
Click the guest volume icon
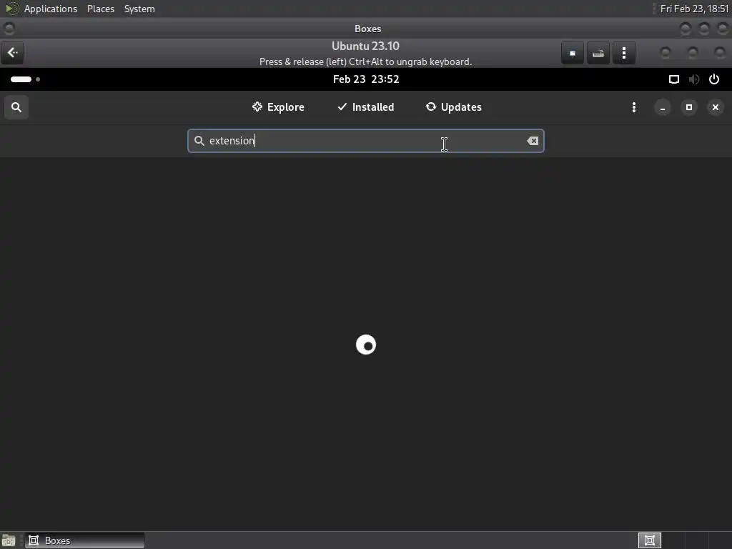(693, 79)
